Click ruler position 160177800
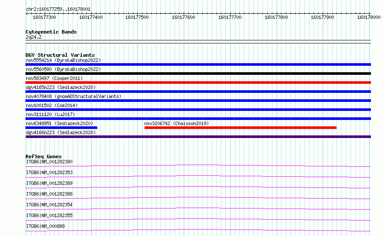Viewport: 383px width, 236px height. [276, 17]
